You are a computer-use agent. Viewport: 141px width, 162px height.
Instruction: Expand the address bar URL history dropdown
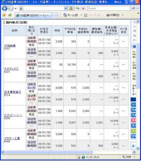click(x=66, y=8)
